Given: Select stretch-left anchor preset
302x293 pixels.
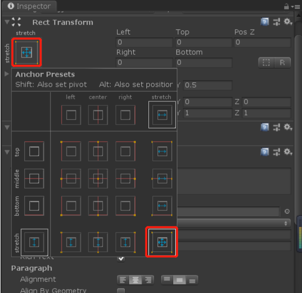Looking at the screenshot, I should click(x=71, y=242).
